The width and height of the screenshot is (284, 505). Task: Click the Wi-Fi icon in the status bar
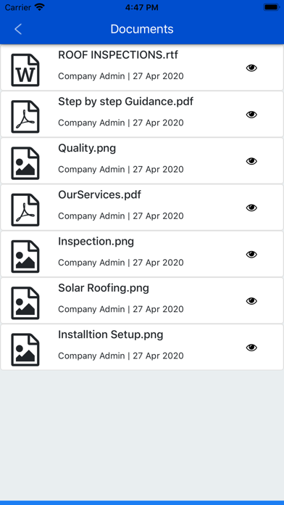pyautogui.click(x=40, y=7)
